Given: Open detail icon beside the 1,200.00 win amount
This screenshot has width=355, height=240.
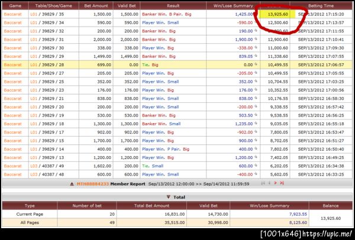Looking at the screenshot, I should click(x=256, y=157).
